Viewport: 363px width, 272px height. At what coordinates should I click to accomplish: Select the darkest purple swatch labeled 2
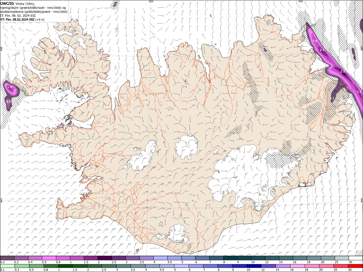click(105, 258)
